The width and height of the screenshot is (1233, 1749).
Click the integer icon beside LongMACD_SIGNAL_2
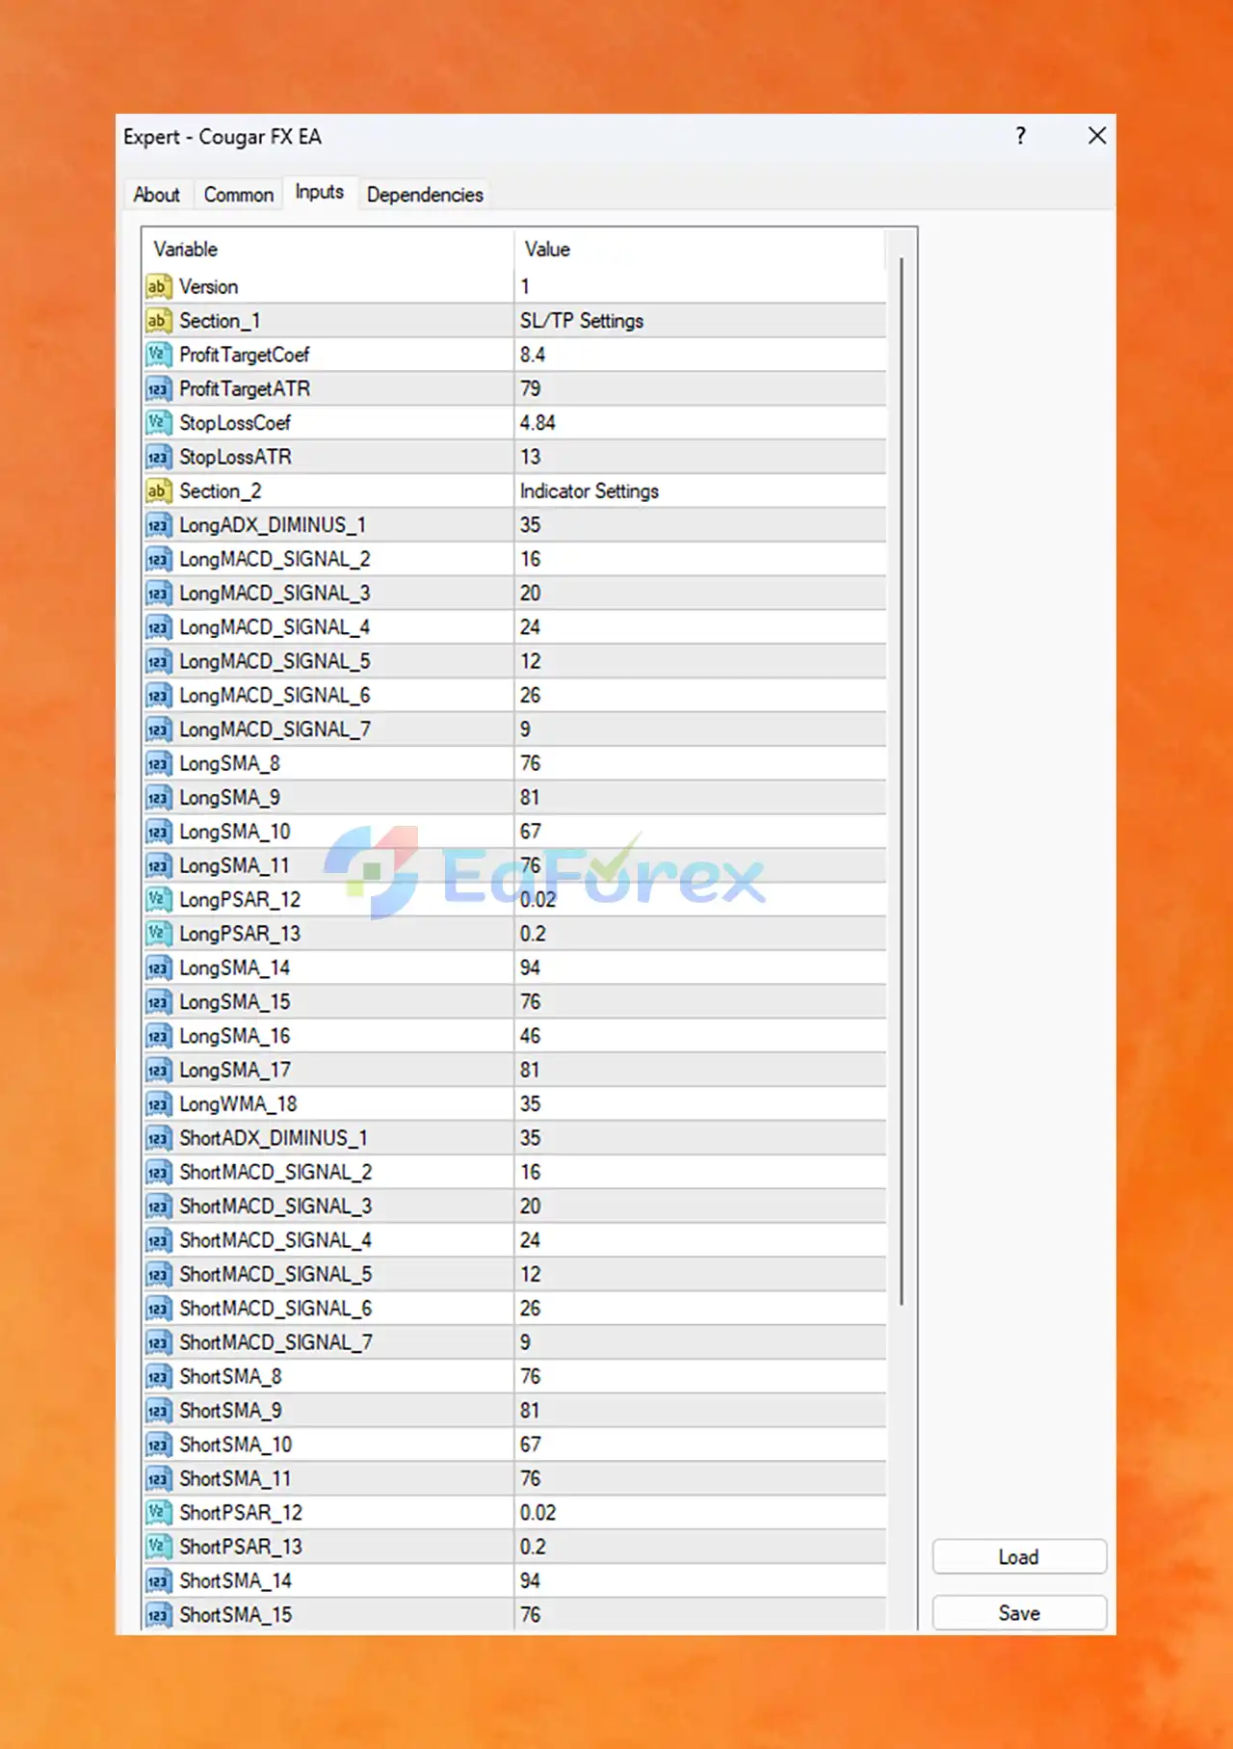pyautogui.click(x=158, y=559)
